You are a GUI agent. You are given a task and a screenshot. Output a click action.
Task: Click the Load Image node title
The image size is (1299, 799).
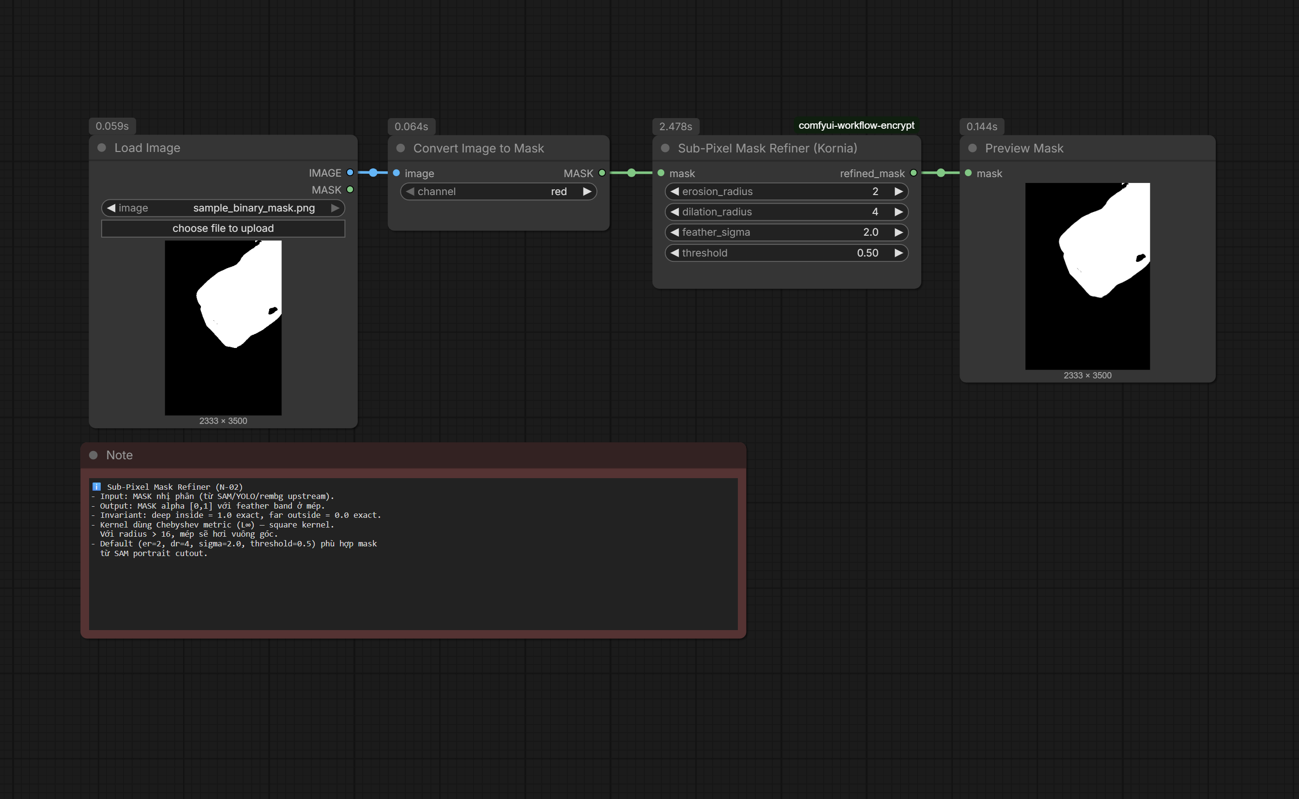point(148,148)
